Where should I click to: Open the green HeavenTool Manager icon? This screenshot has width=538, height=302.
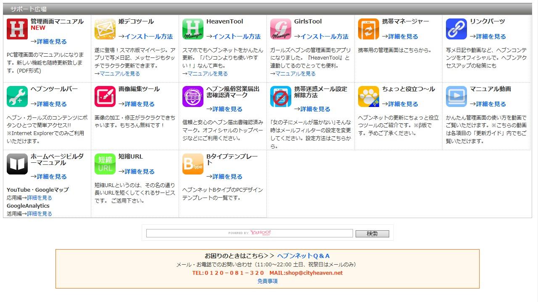(x=193, y=29)
